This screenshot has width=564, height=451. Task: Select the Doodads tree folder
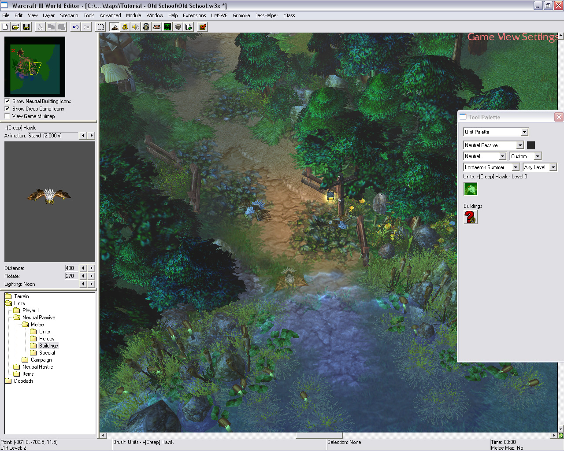coord(23,381)
